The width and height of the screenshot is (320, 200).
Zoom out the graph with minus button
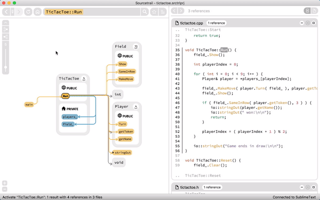(x=5, y=189)
